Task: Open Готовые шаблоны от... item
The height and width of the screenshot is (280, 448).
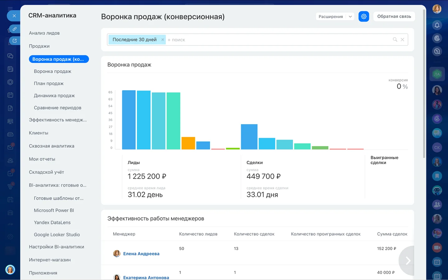Action: pos(58,198)
